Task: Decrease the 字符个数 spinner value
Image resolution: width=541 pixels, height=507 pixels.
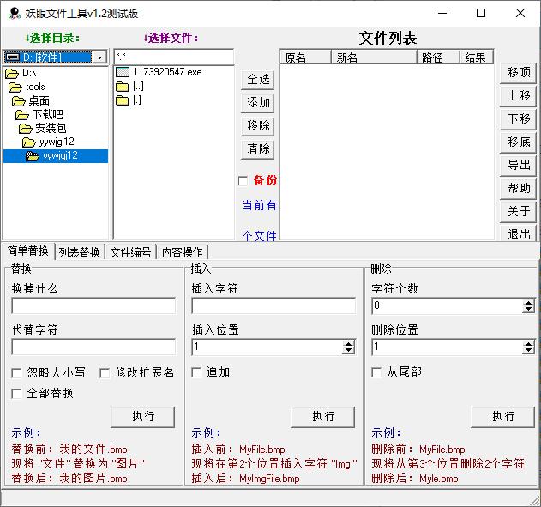Action: [529, 310]
